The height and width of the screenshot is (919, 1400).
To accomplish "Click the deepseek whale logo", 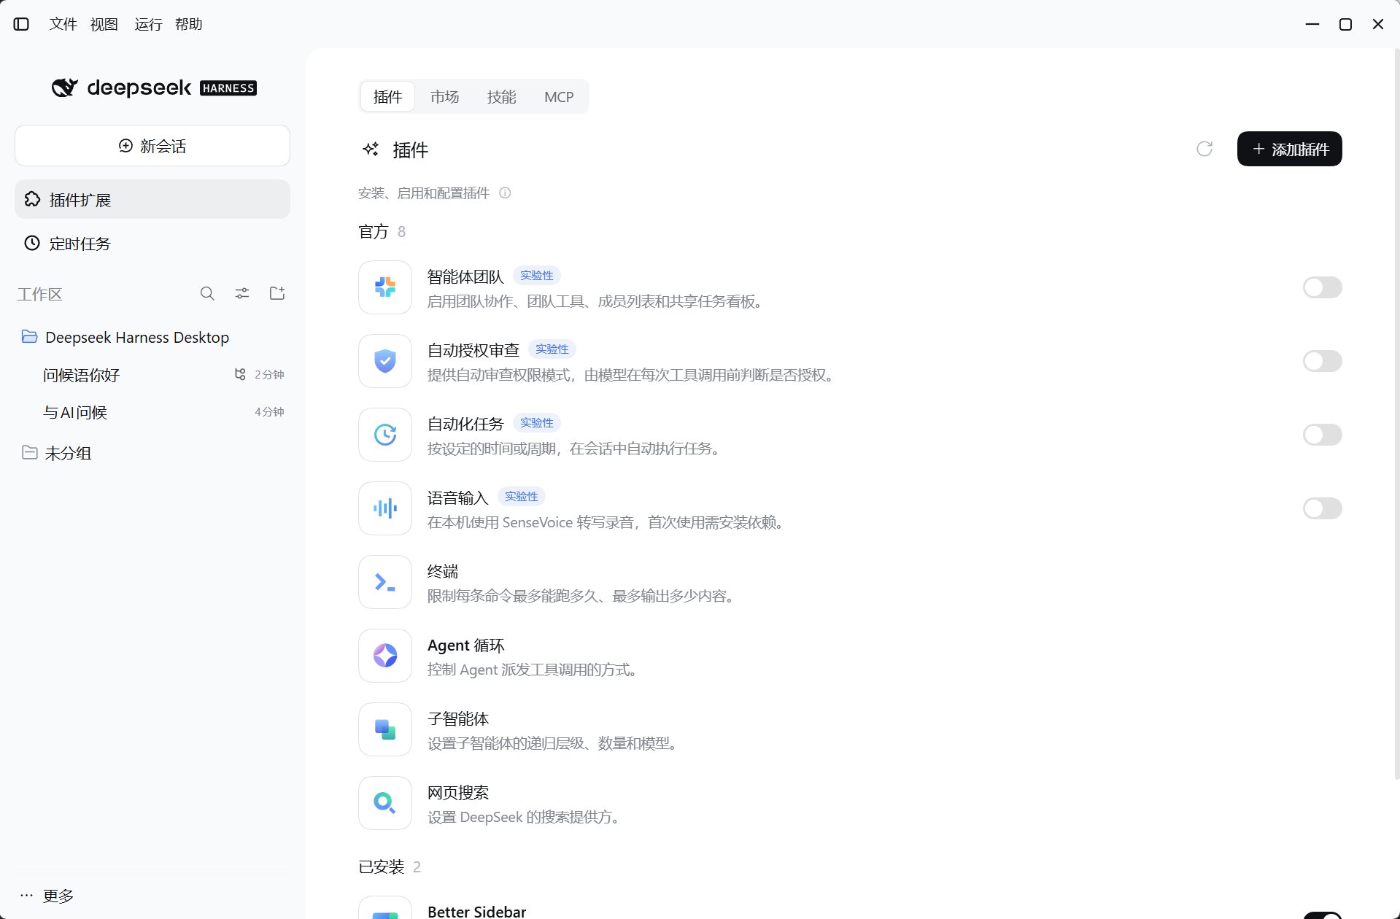I will (64, 88).
